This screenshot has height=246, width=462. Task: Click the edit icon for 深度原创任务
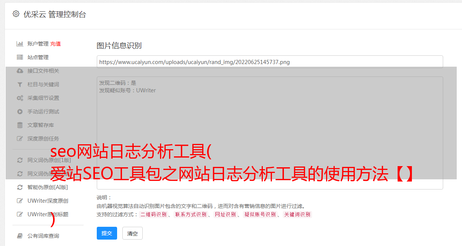(x=20, y=139)
